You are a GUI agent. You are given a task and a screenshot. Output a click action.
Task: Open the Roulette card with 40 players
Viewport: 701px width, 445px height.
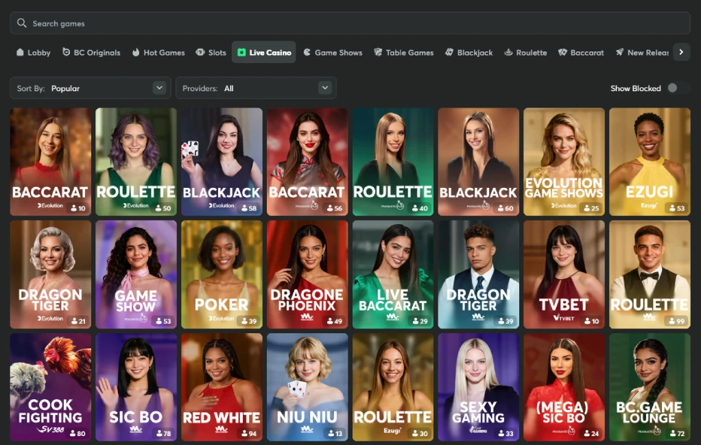[x=393, y=162]
